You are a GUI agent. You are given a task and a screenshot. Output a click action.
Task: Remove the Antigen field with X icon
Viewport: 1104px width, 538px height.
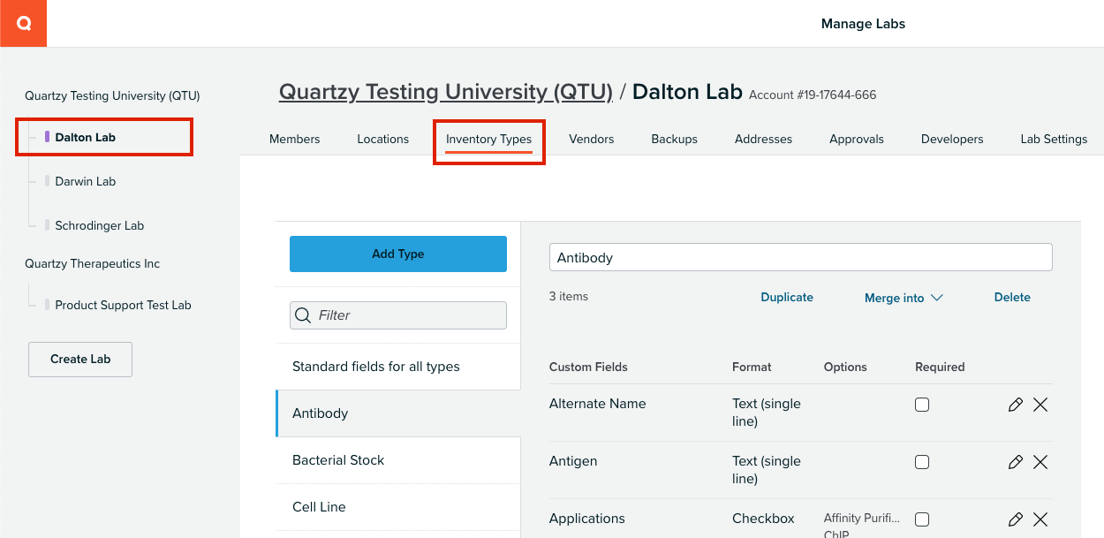pyautogui.click(x=1040, y=462)
